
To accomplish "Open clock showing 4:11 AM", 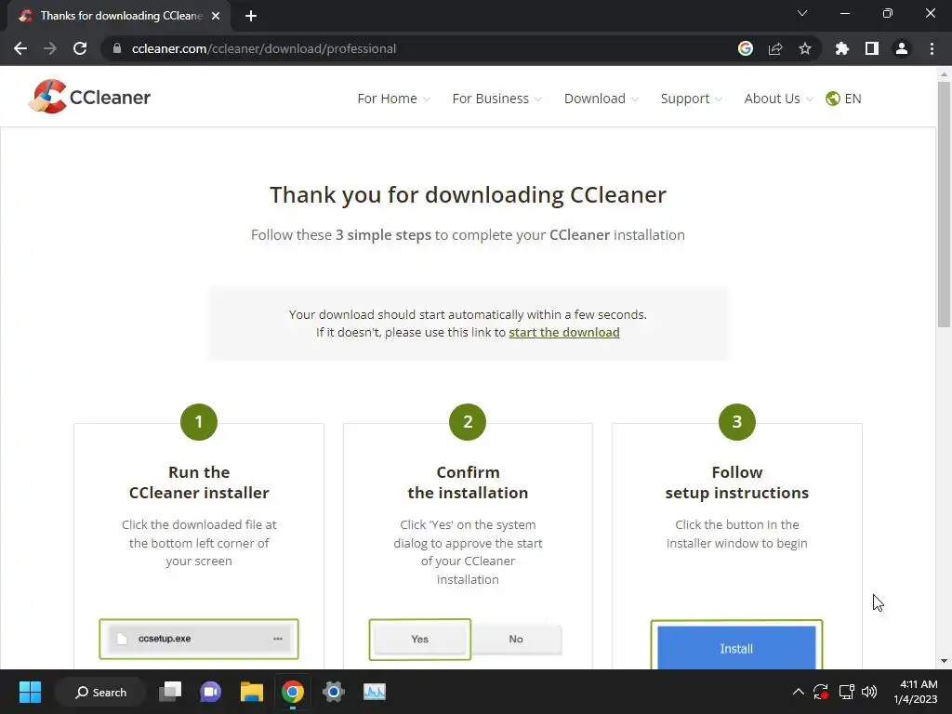I will [915, 692].
